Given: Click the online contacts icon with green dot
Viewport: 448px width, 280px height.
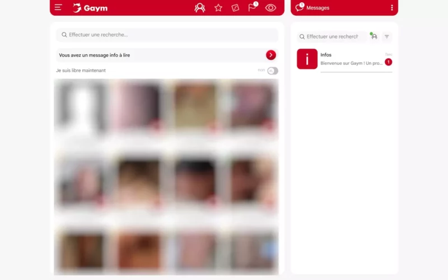Looking at the screenshot, I should [x=374, y=36].
